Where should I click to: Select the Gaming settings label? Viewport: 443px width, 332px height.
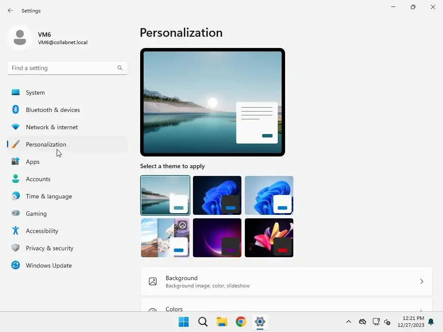(36, 214)
